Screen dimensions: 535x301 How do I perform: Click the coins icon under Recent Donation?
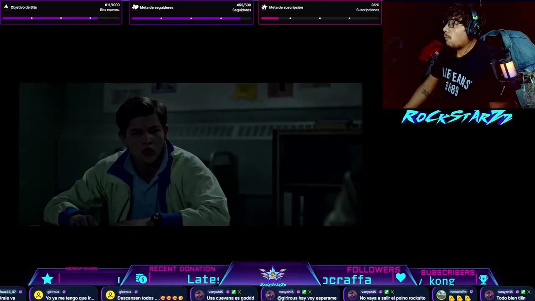141,279
